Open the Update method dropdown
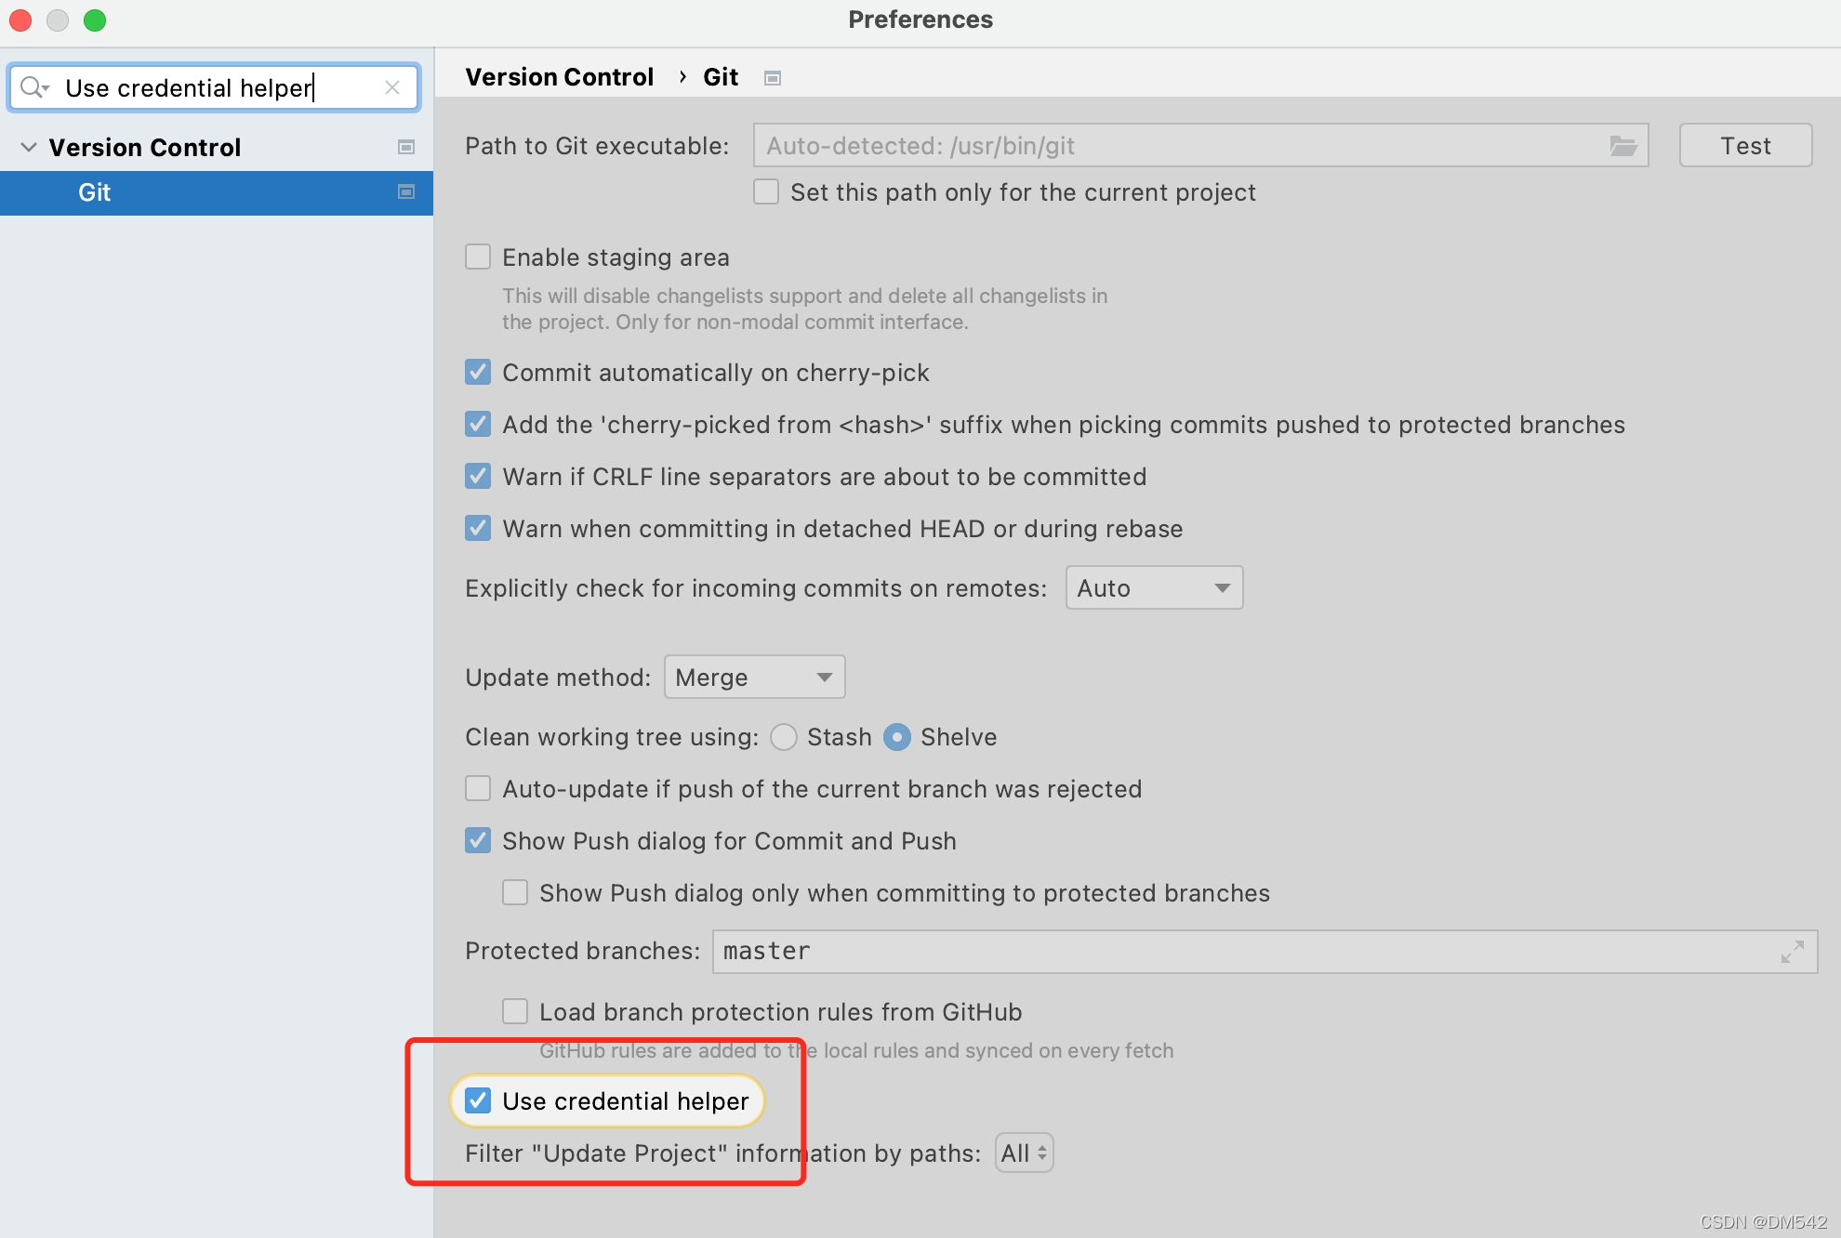1841x1238 pixels. pos(754,677)
